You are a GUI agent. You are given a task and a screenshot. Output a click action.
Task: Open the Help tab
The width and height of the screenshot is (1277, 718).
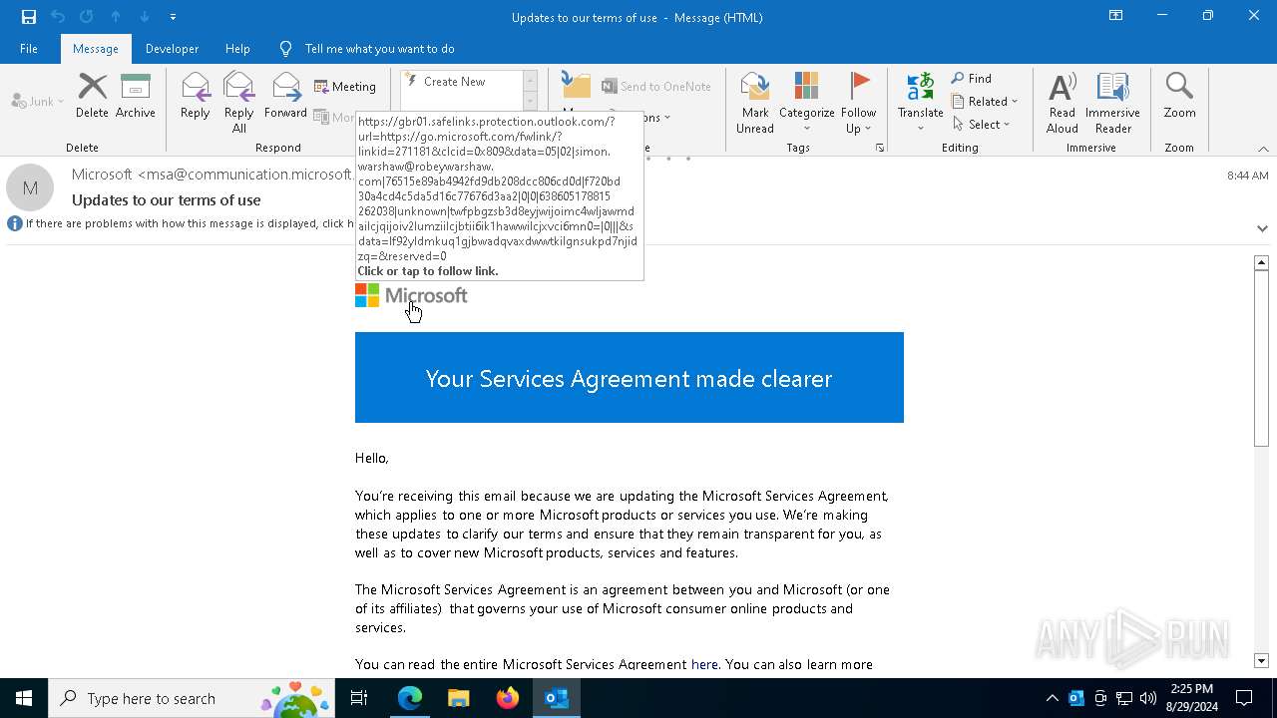pyautogui.click(x=237, y=49)
